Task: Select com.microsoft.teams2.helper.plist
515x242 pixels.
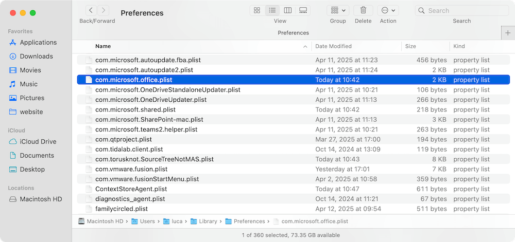Action: click(294, 129)
